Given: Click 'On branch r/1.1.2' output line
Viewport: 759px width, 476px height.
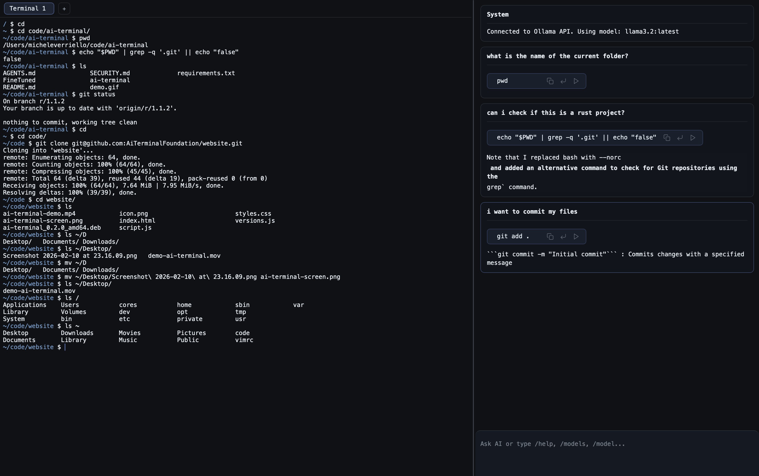Looking at the screenshot, I should [34, 101].
